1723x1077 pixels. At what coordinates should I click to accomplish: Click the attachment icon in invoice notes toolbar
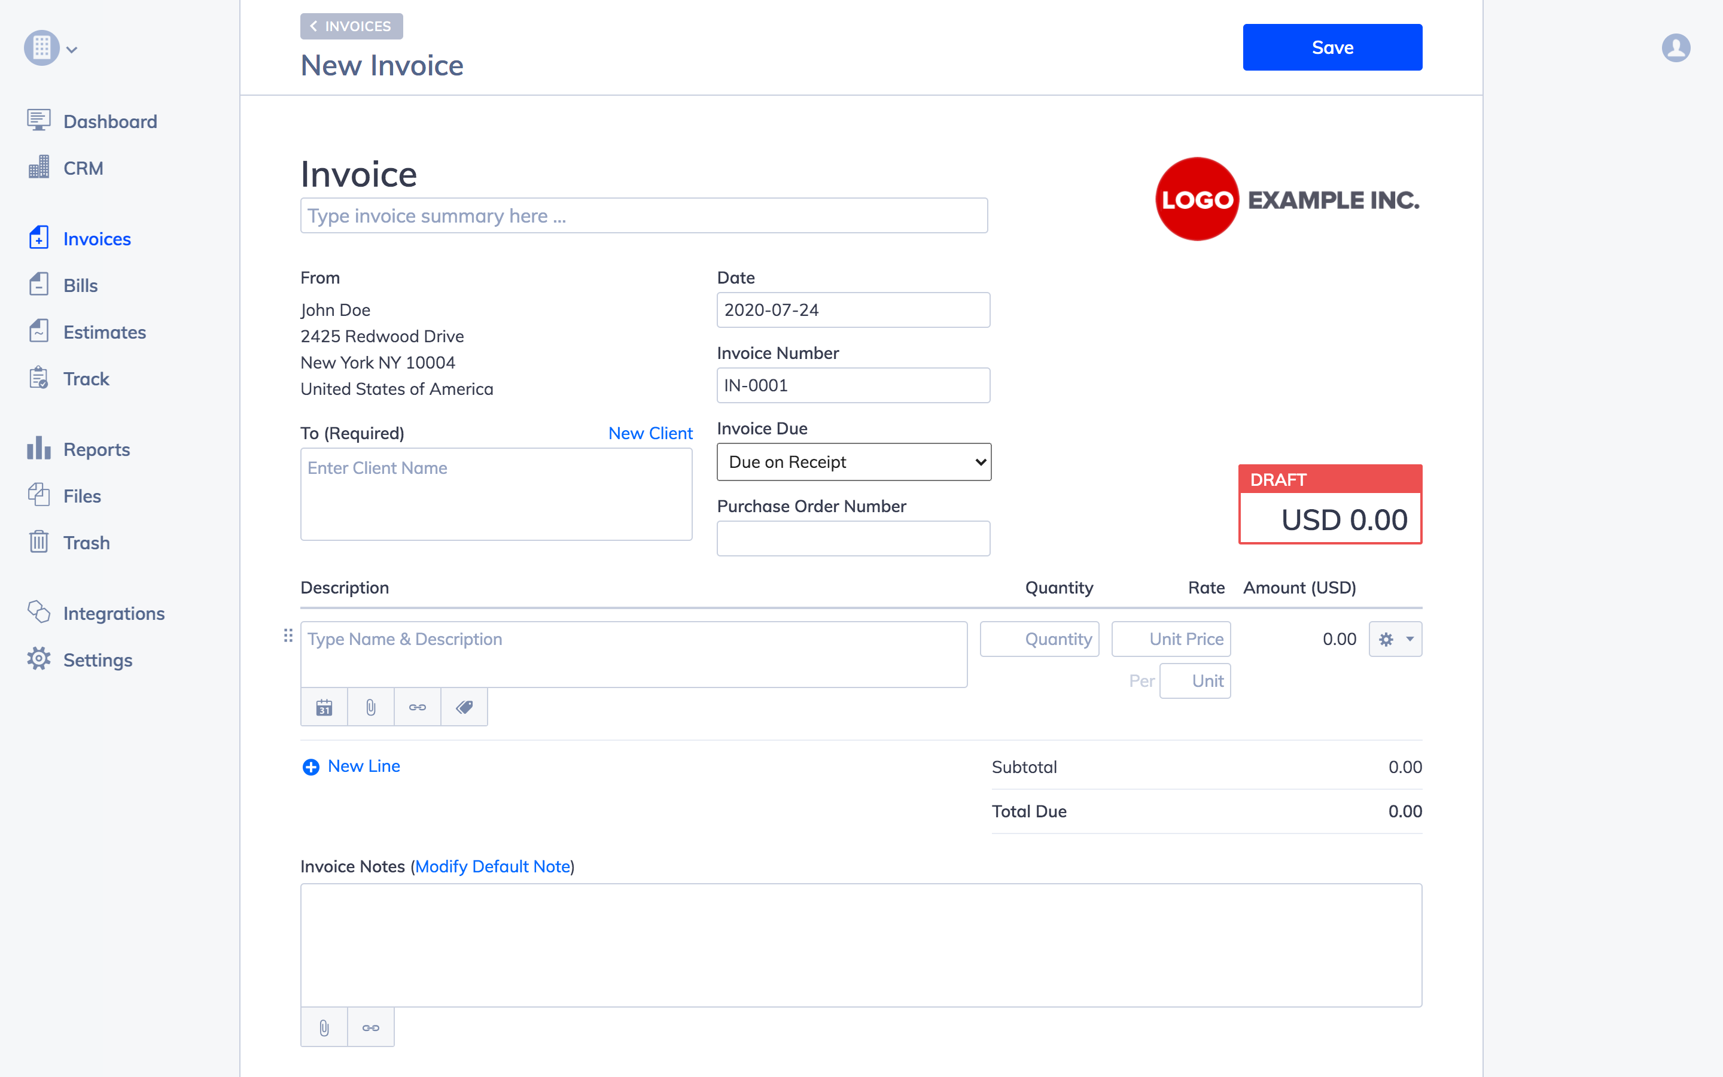324,1026
